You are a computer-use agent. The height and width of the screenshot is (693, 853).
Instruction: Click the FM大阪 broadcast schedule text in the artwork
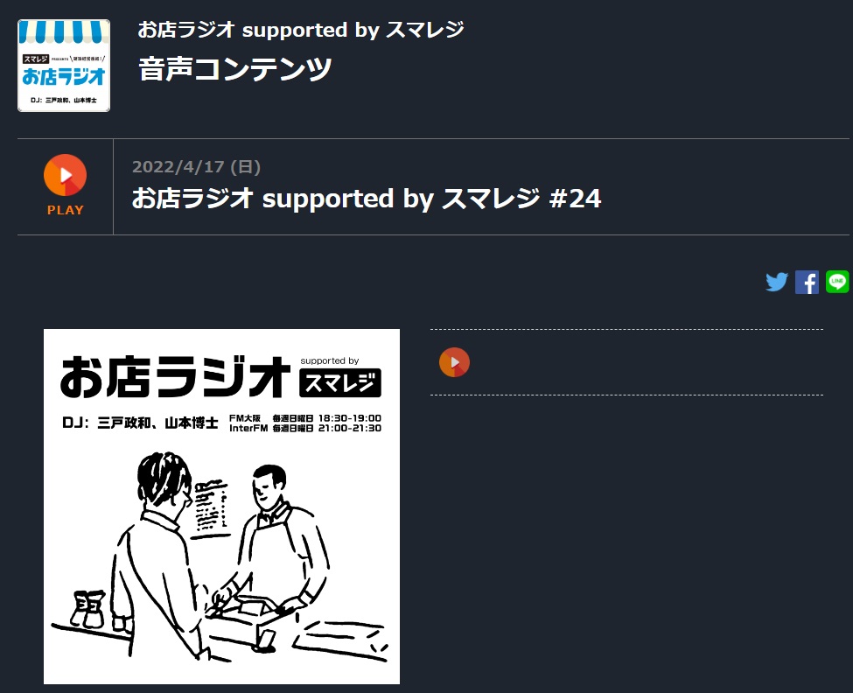coord(305,417)
